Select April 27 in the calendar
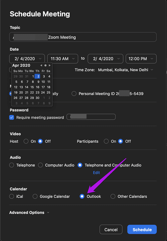The height and width of the screenshot is (241, 167). pos(21,98)
